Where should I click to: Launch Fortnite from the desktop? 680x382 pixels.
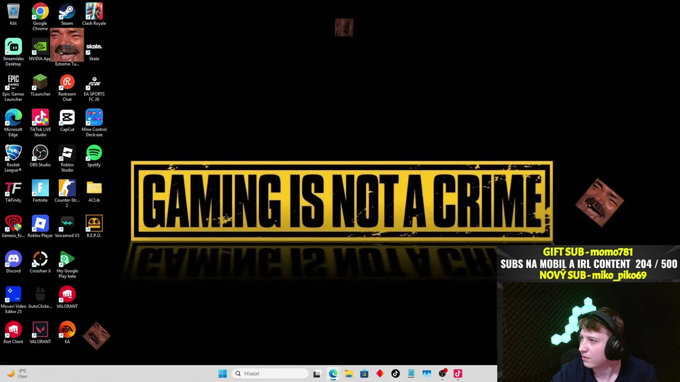[x=40, y=192]
